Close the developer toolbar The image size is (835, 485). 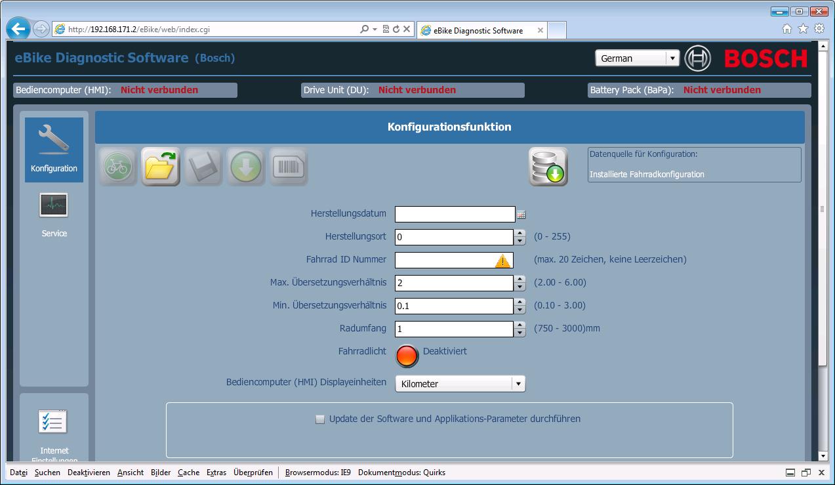(821, 473)
